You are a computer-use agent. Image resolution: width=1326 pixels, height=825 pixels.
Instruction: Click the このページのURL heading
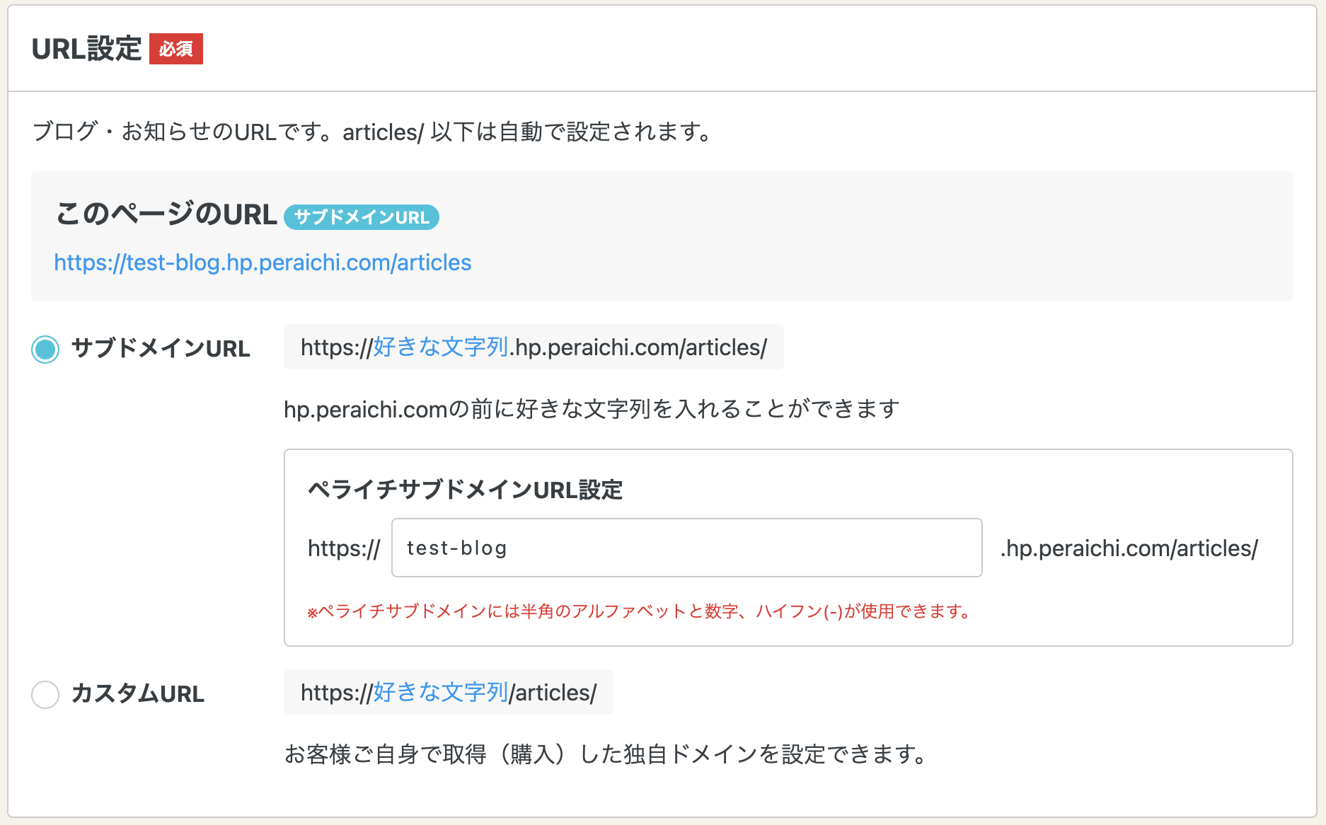click(x=166, y=214)
